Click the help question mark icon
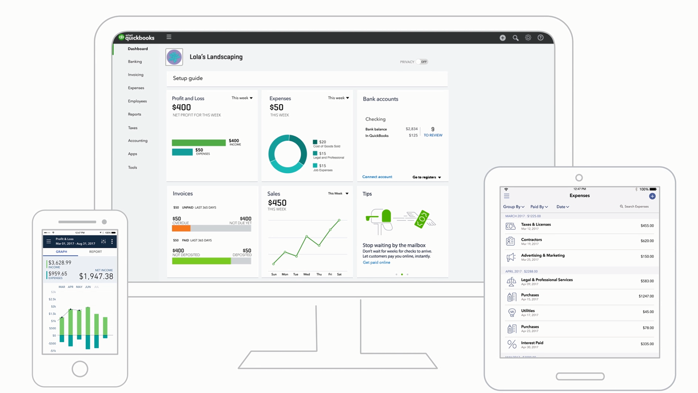This screenshot has width=698, height=393. (x=541, y=37)
